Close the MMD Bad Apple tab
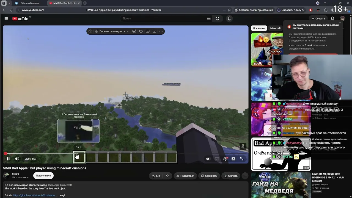 (79, 3)
